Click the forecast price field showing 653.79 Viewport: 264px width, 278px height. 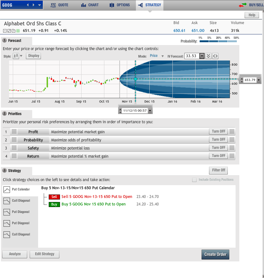[x=250, y=80]
